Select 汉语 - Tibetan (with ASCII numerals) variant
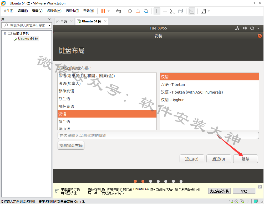The width and height of the screenshot is (264, 204). point(210,92)
